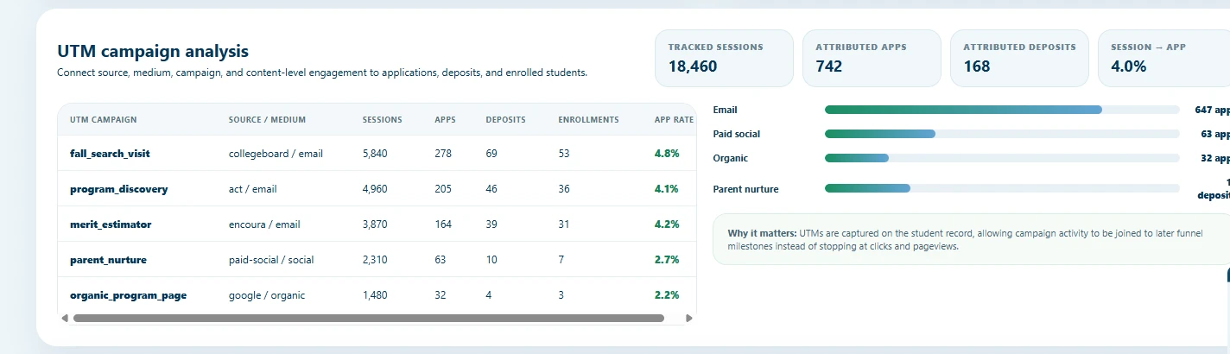Viewport: 1230px width, 354px height.
Task: Click the UTM CAMPAIGN column header
Action: point(104,120)
